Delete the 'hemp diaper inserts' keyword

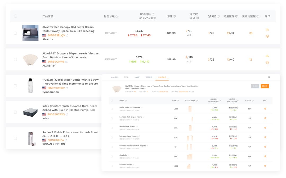click(x=265, y=128)
